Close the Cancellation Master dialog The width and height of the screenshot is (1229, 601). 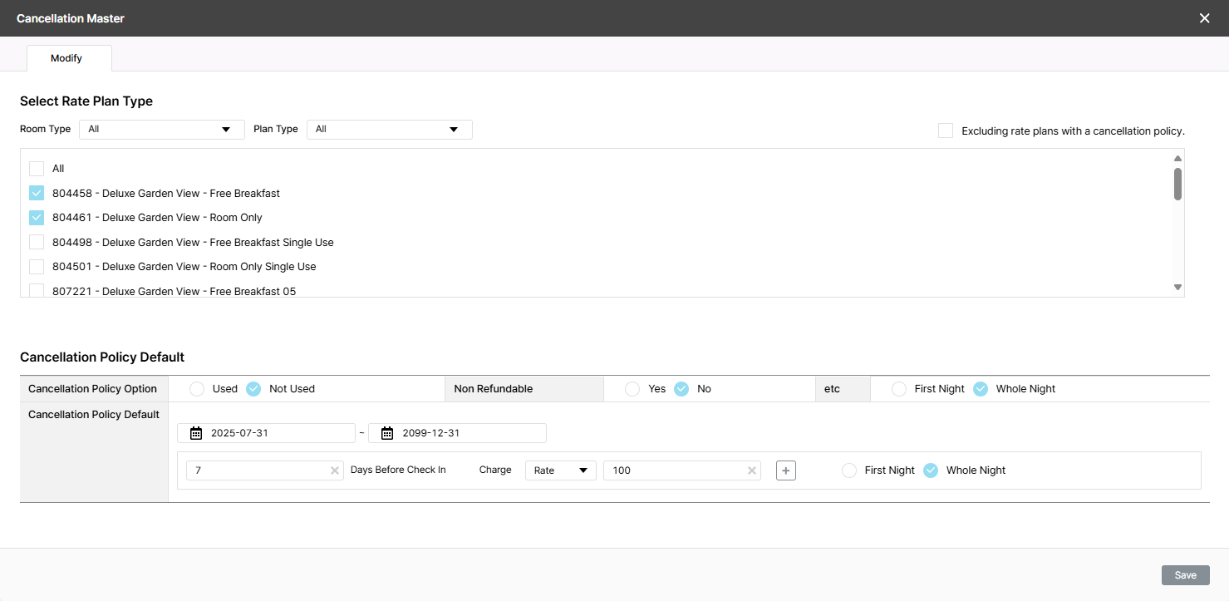[1204, 18]
